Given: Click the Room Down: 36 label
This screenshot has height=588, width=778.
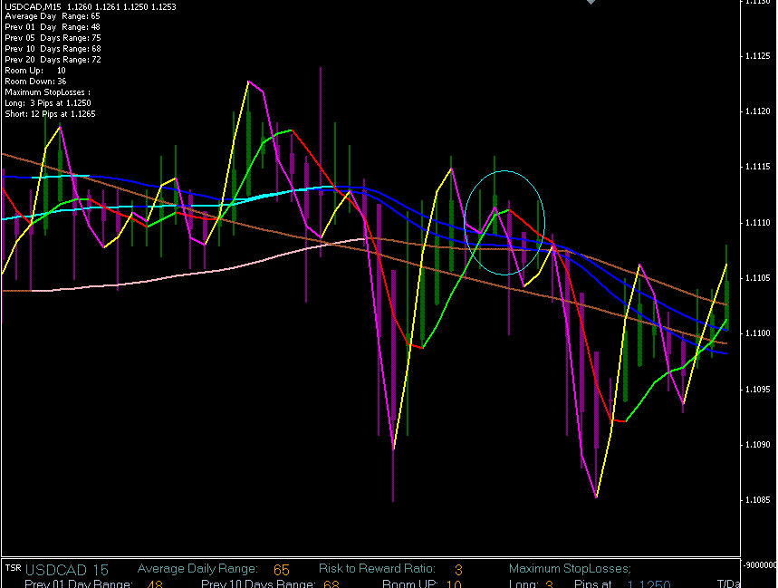Looking at the screenshot, I should click(35, 82).
